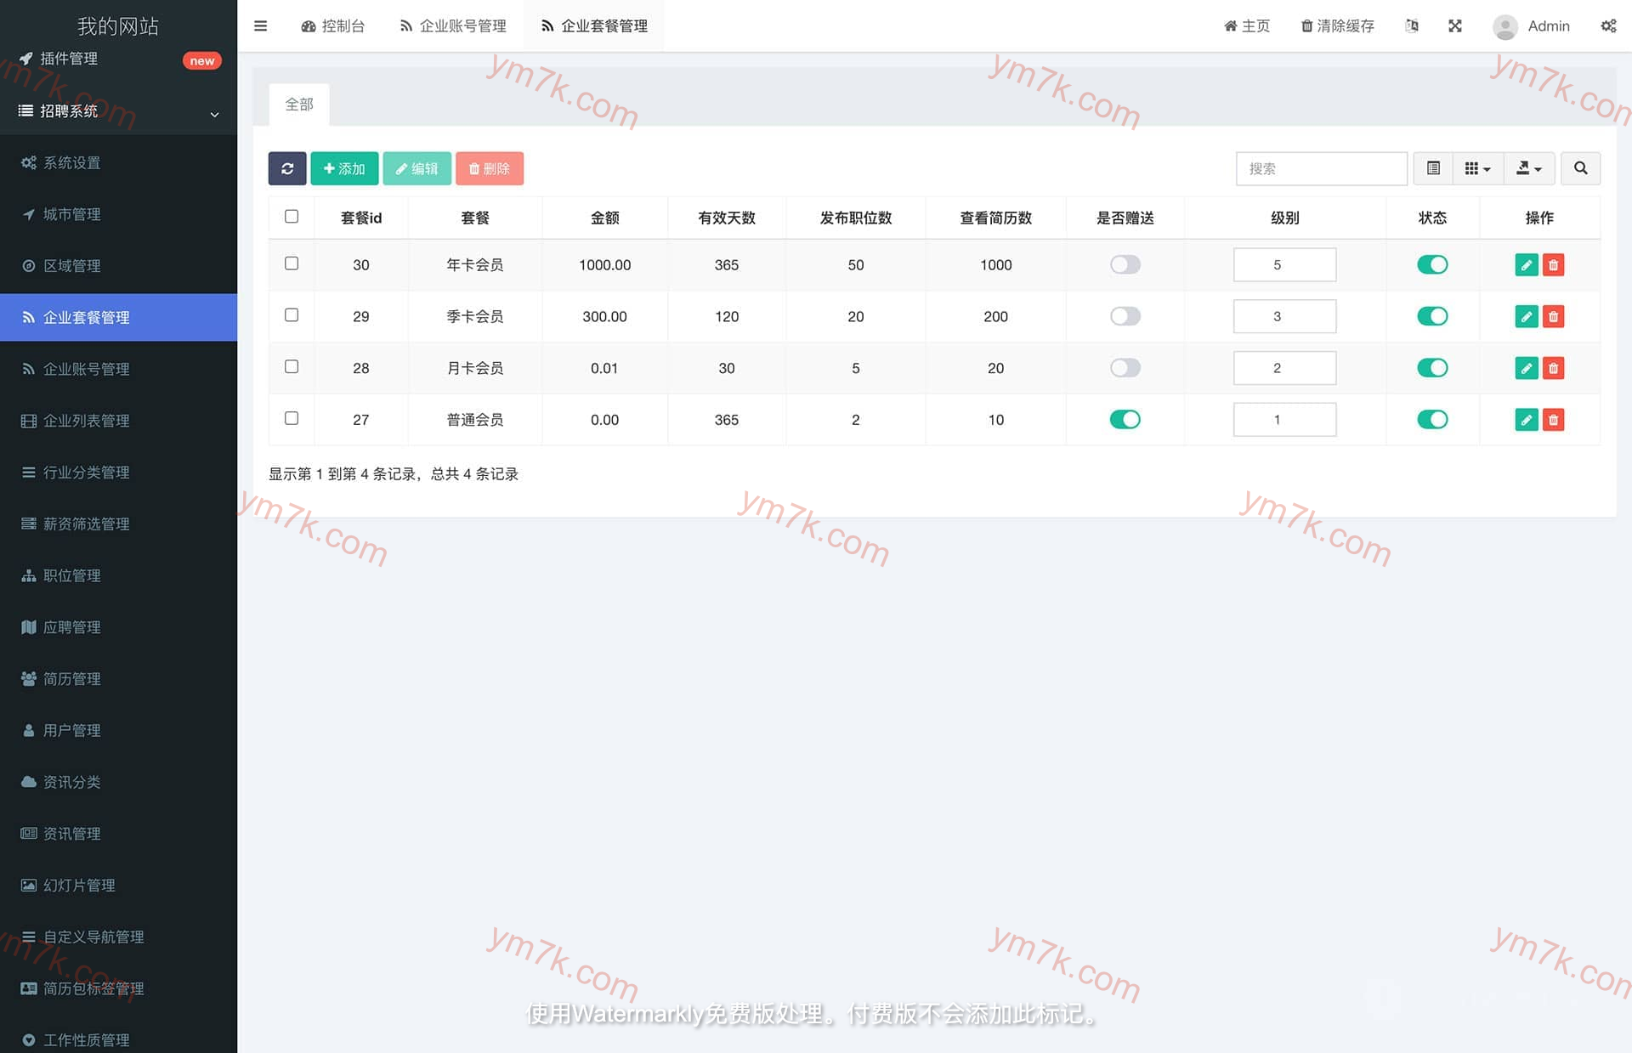This screenshot has width=1632, height=1053.
Task: Click the 级别 field showing 1
Action: [1284, 420]
